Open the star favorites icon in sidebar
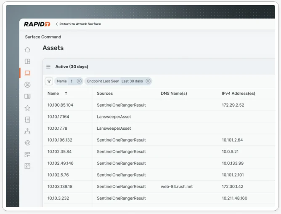The image size is (281, 214). tap(27, 108)
